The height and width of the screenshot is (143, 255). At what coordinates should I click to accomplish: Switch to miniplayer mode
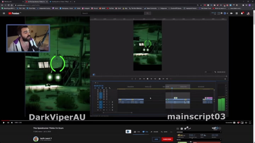(x=242, y=123)
